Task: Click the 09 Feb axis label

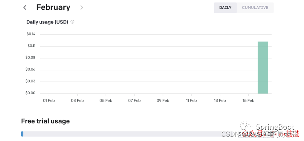Action: (x=163, y=100)
